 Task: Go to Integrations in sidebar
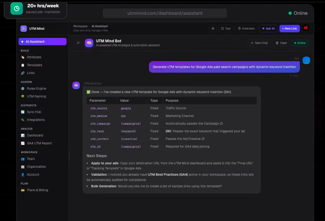click(36, 120)
